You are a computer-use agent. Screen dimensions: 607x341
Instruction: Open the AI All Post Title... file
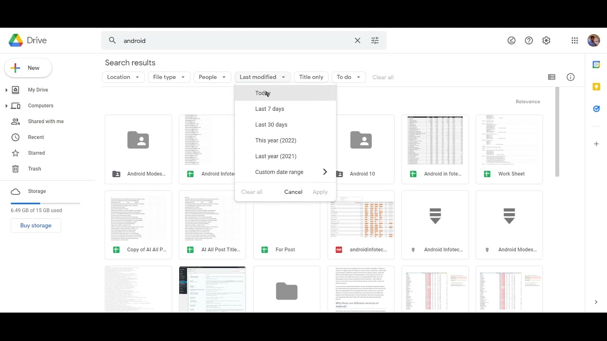pyautogui.click(x=212, y=225)
